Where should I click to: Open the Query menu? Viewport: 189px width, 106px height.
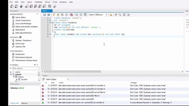30,2
